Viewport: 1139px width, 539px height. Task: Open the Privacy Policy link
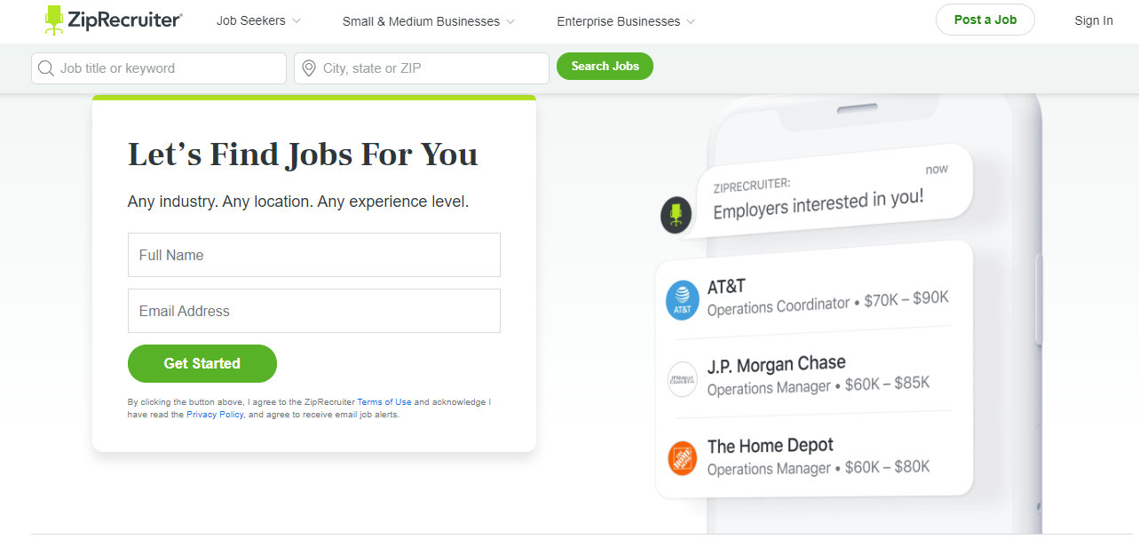(214, 414)
